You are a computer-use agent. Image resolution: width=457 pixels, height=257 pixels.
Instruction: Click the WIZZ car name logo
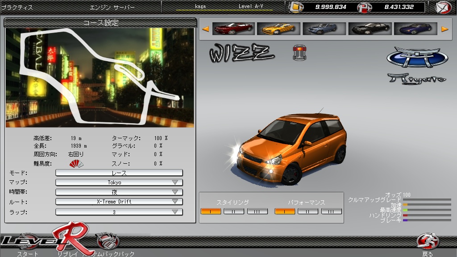click(242, 53)
